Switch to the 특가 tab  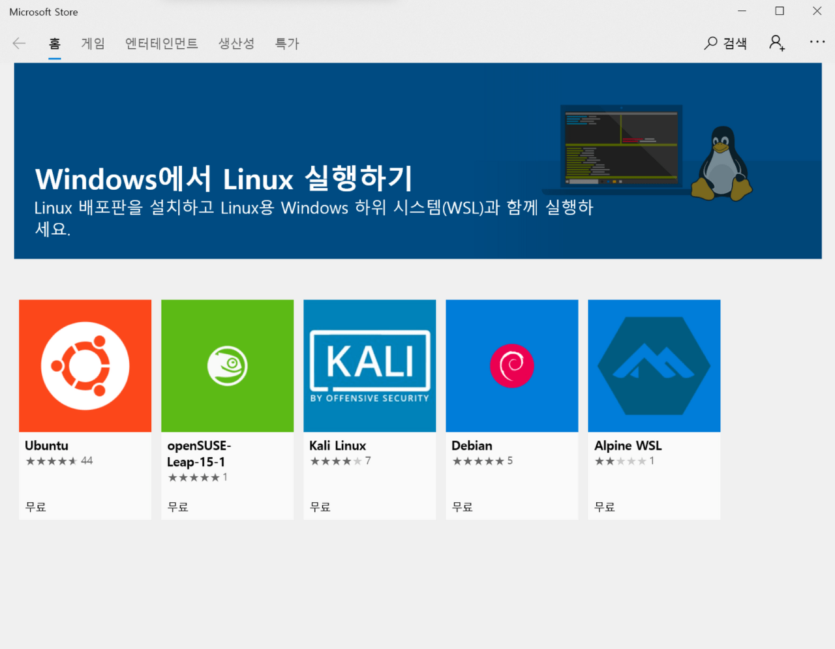pos(287,44)
